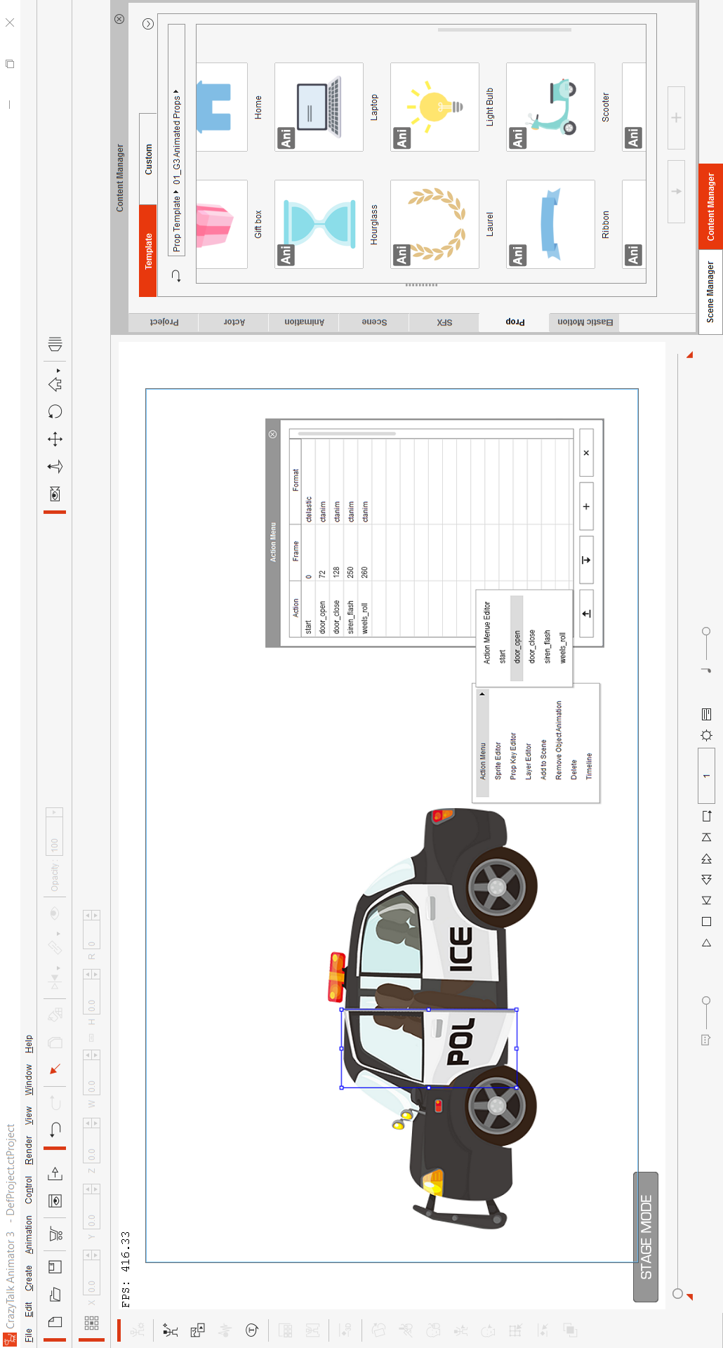This screenshot has height=1348, width=723.
Task: Click the Stop square button
Action: click(x=707, y=922)
